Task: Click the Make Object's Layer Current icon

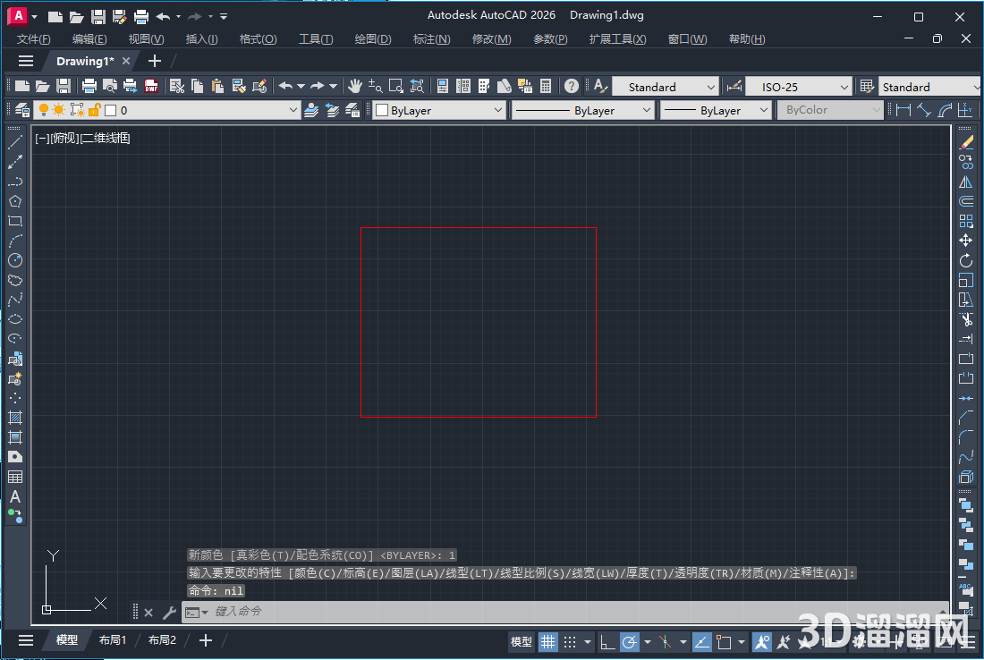Action: click(311, 110)
